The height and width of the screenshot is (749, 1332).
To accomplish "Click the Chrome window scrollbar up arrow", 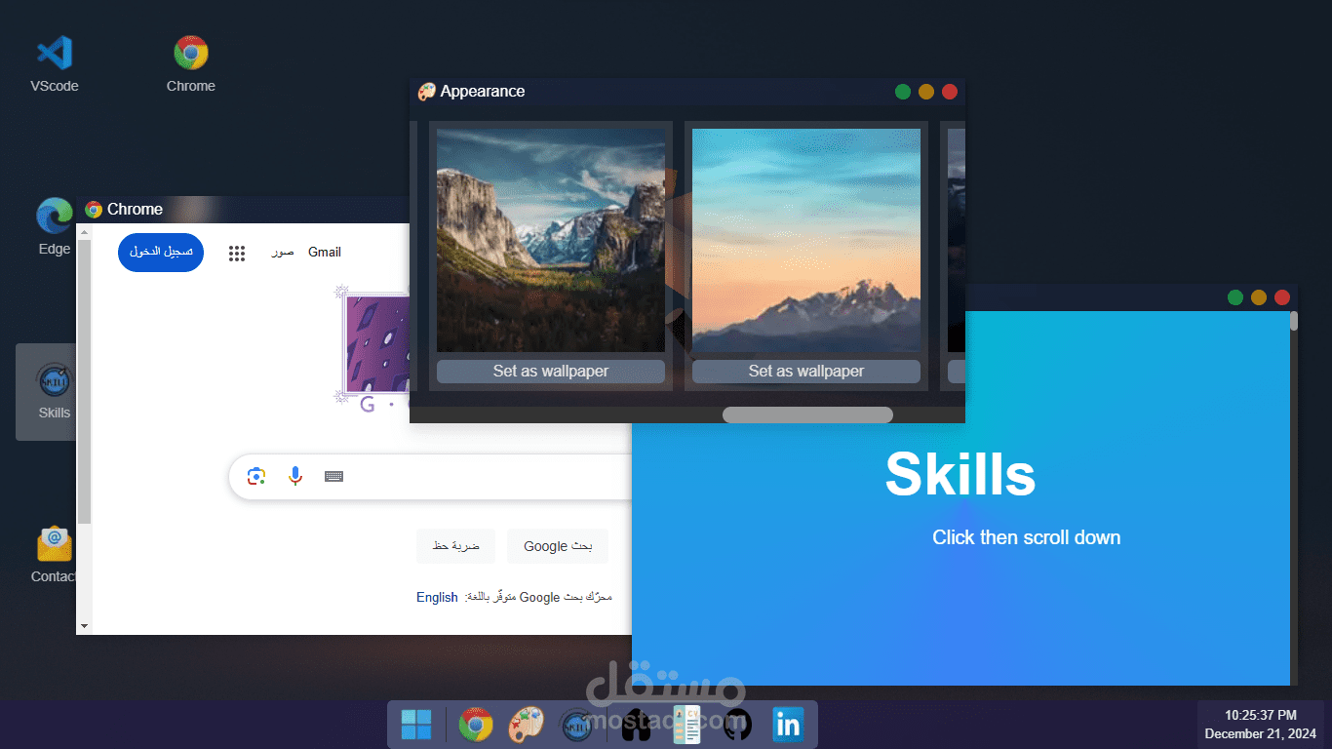I will 84,232.
